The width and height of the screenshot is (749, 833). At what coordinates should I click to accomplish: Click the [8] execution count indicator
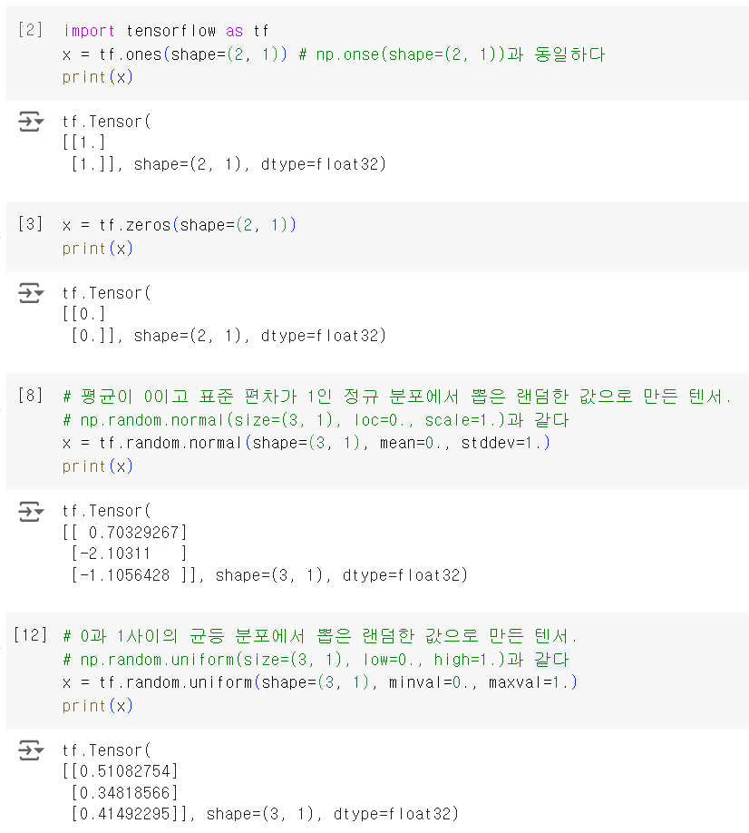pos(30,396)
